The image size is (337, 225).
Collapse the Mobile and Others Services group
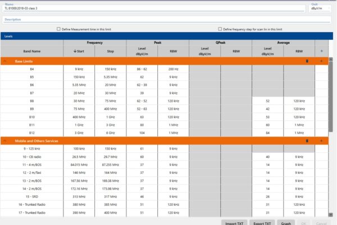click(x=5, y=141)
